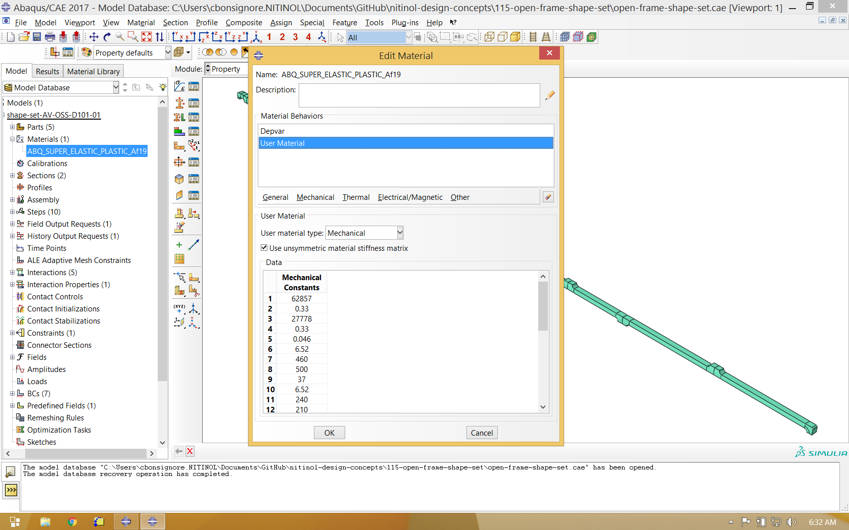Apply the Iso view icon

tap(256, 37)
